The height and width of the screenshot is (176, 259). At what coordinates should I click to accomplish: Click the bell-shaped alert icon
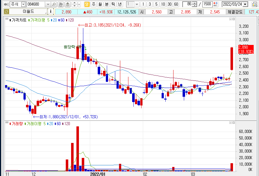click(67, 4)
